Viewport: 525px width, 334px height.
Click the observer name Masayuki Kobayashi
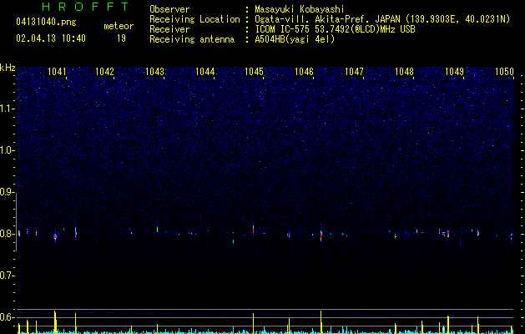tap(300, 9)
